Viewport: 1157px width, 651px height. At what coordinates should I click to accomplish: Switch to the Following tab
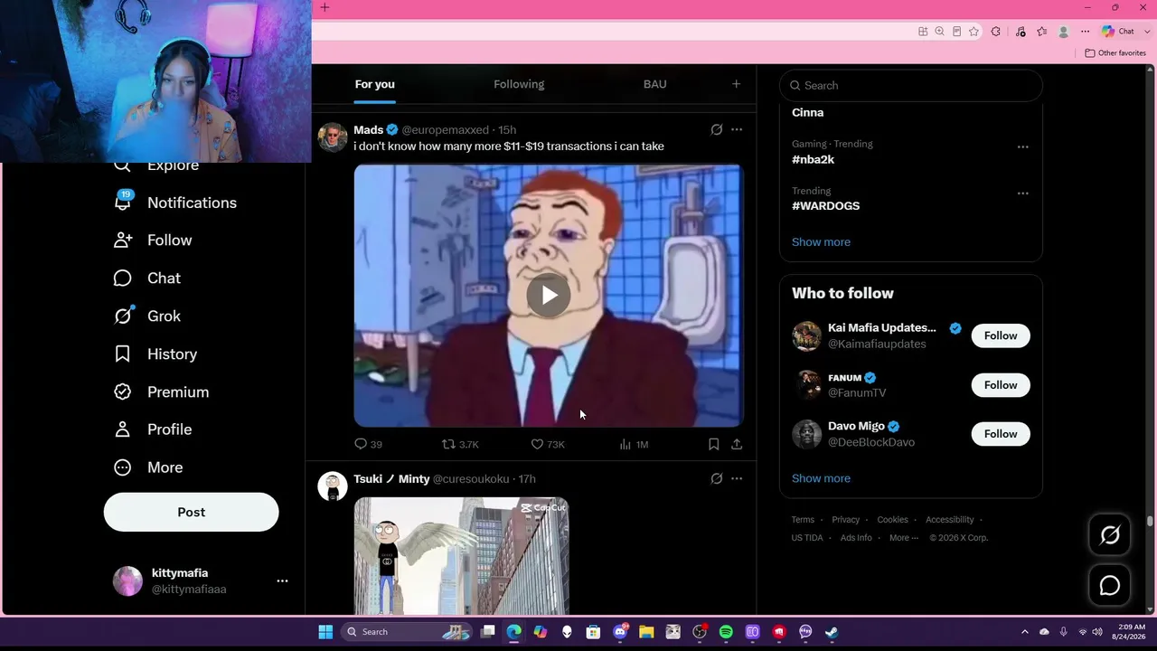click(x=519, y=84)
